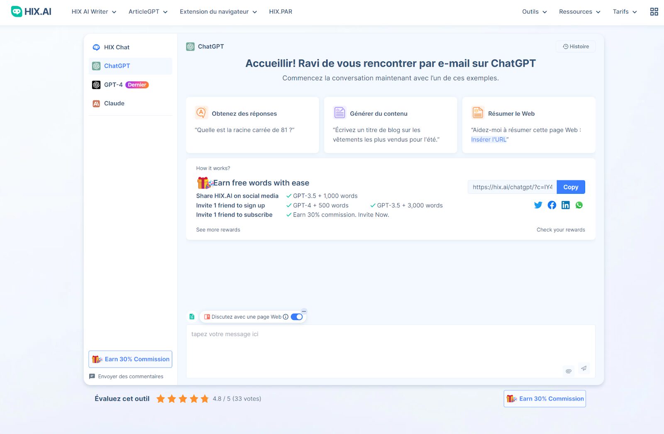Click ChatGPT logo in chat header

190,46
